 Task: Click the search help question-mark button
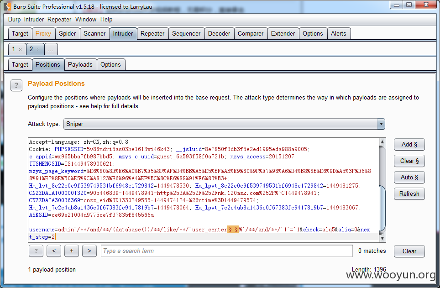coord(36,251)
